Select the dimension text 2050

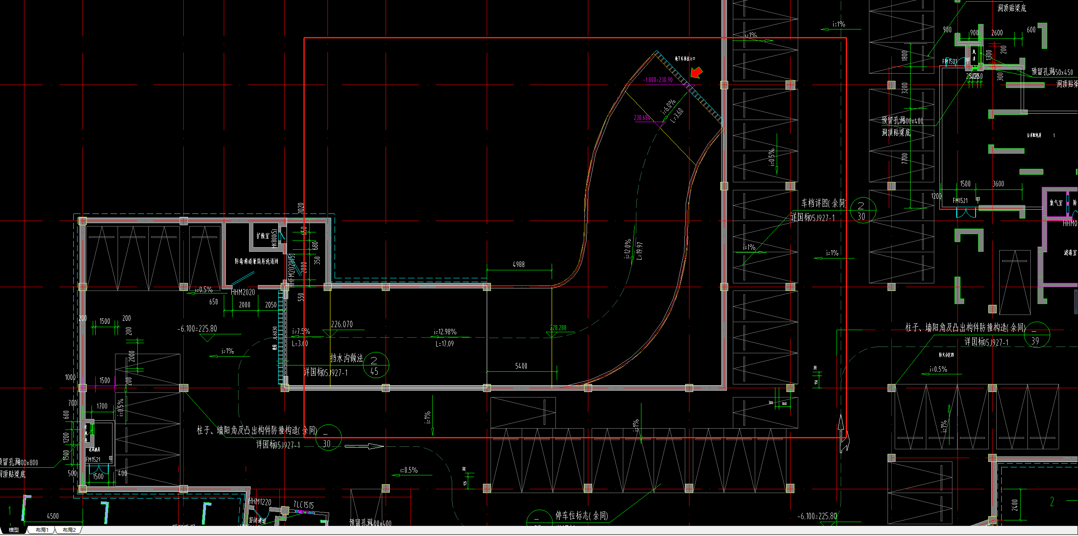point(271,305)
